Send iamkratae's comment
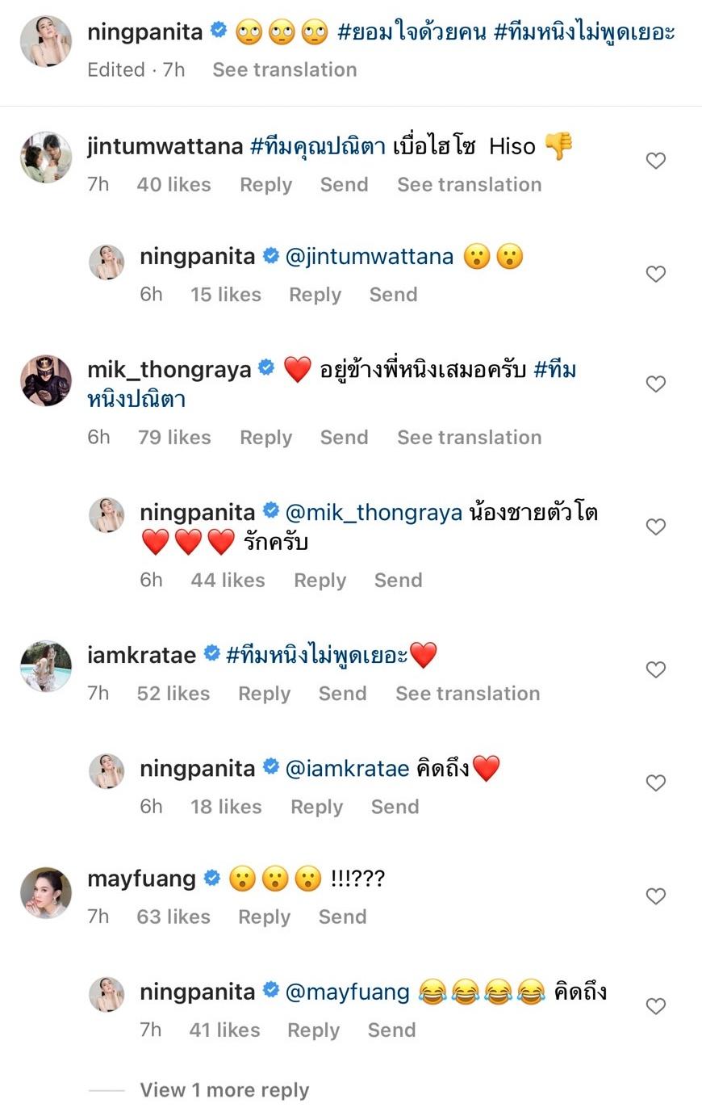Screen dimensions: 702x1116 342,694
